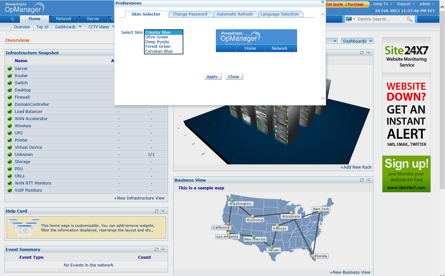Open the Overview submenu link
This screenshot has height=276, width=445.
tap(22, 27)
